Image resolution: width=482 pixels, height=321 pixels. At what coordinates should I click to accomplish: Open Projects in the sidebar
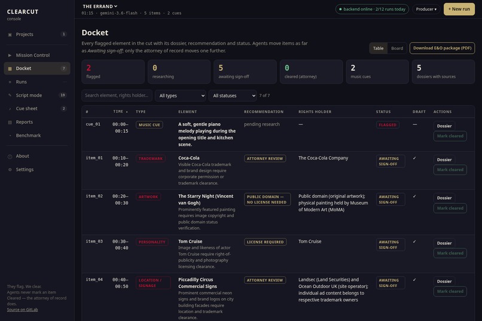[37, 35]
